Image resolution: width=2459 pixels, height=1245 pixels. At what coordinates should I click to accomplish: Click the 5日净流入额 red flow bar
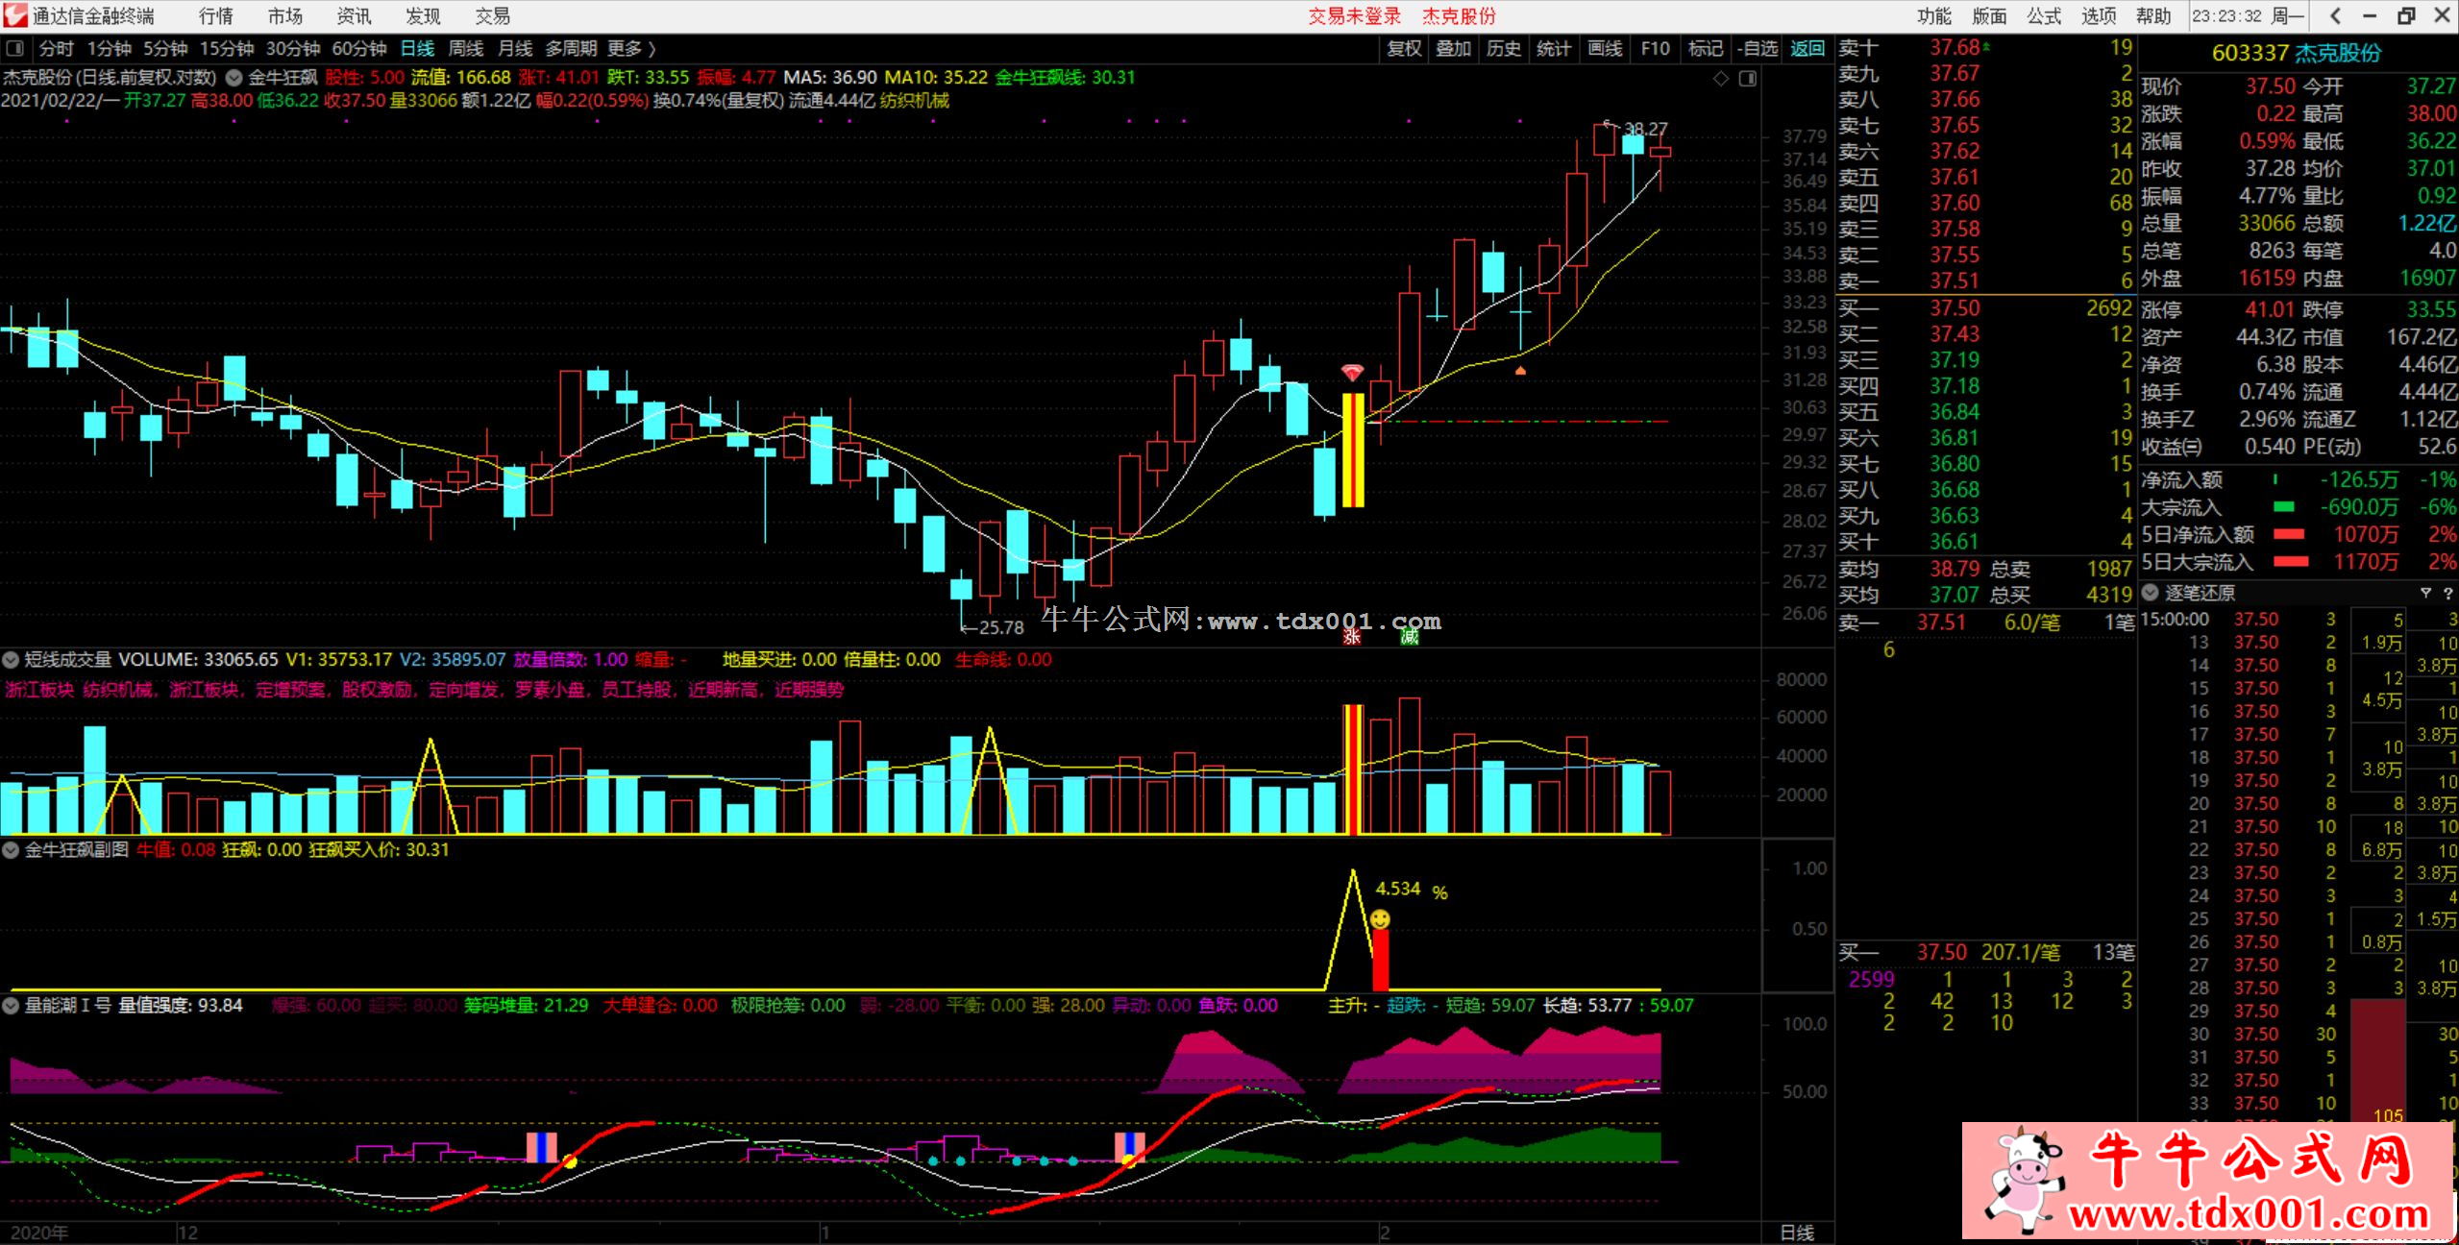pyautogui.click(x=2290, y=534)
